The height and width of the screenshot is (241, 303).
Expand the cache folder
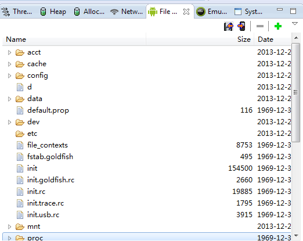[9, 64]
